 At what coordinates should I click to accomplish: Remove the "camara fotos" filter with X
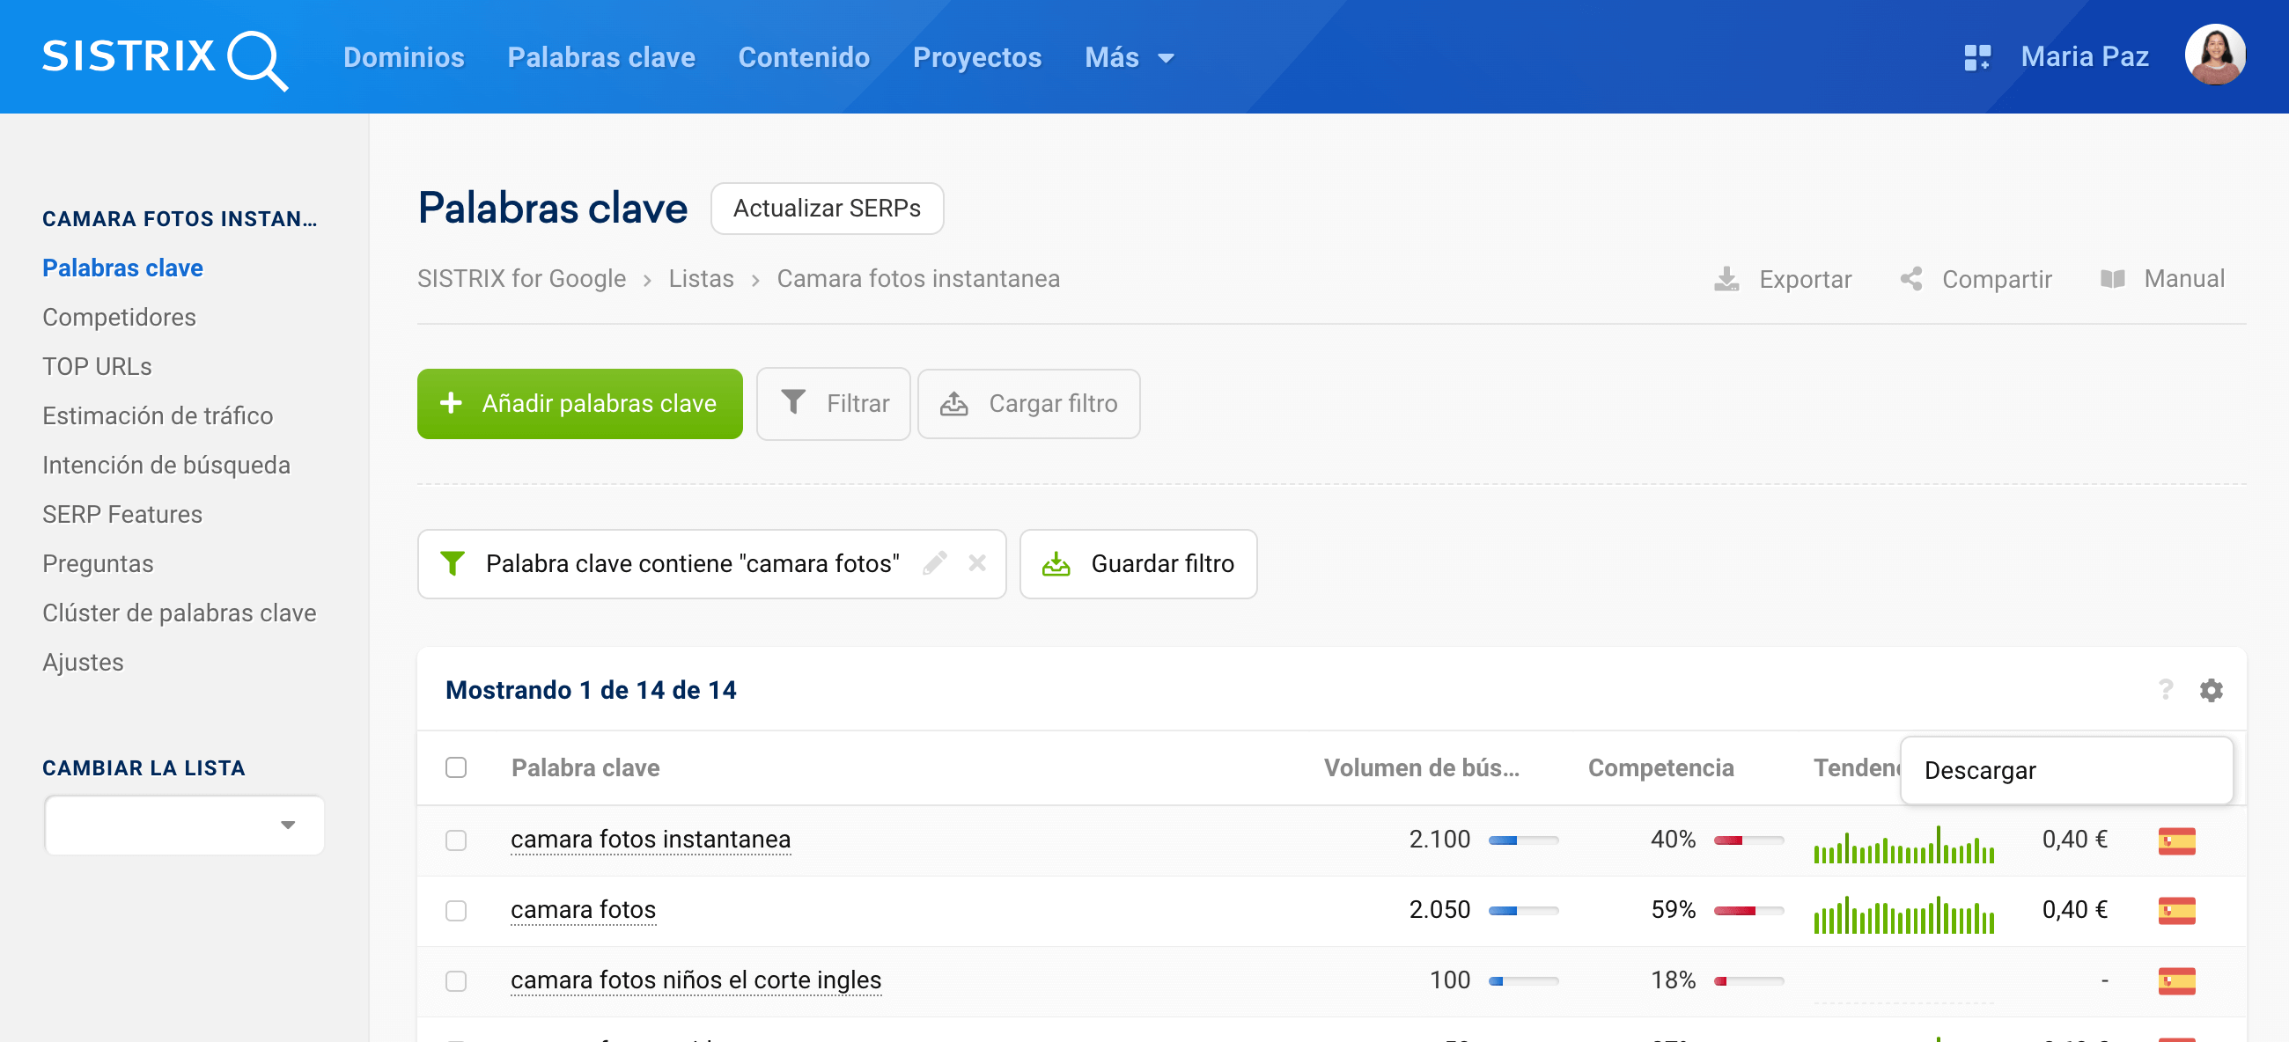(977, 563)
